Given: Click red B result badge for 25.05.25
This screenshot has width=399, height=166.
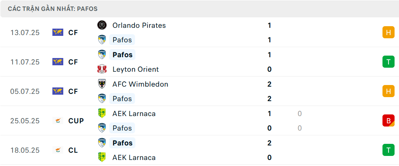Looking at the screenshot, I should (388, 120).
